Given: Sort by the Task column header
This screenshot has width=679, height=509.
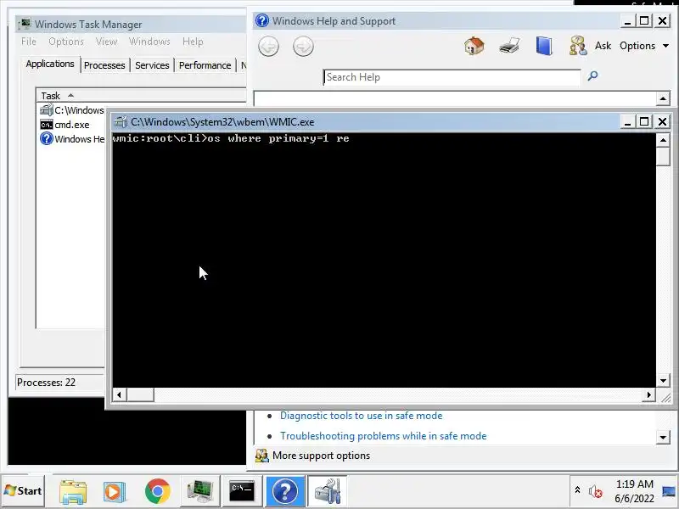Looking at the screenshot, I should pyautogui.click(x=141, y=95).
